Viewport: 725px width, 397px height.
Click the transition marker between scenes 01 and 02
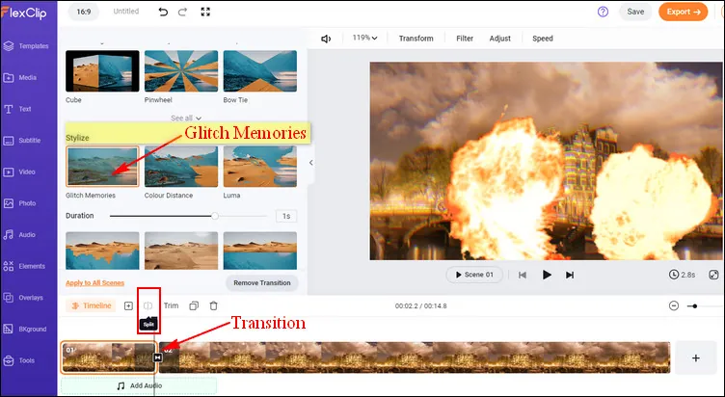(x=158, y=357)
